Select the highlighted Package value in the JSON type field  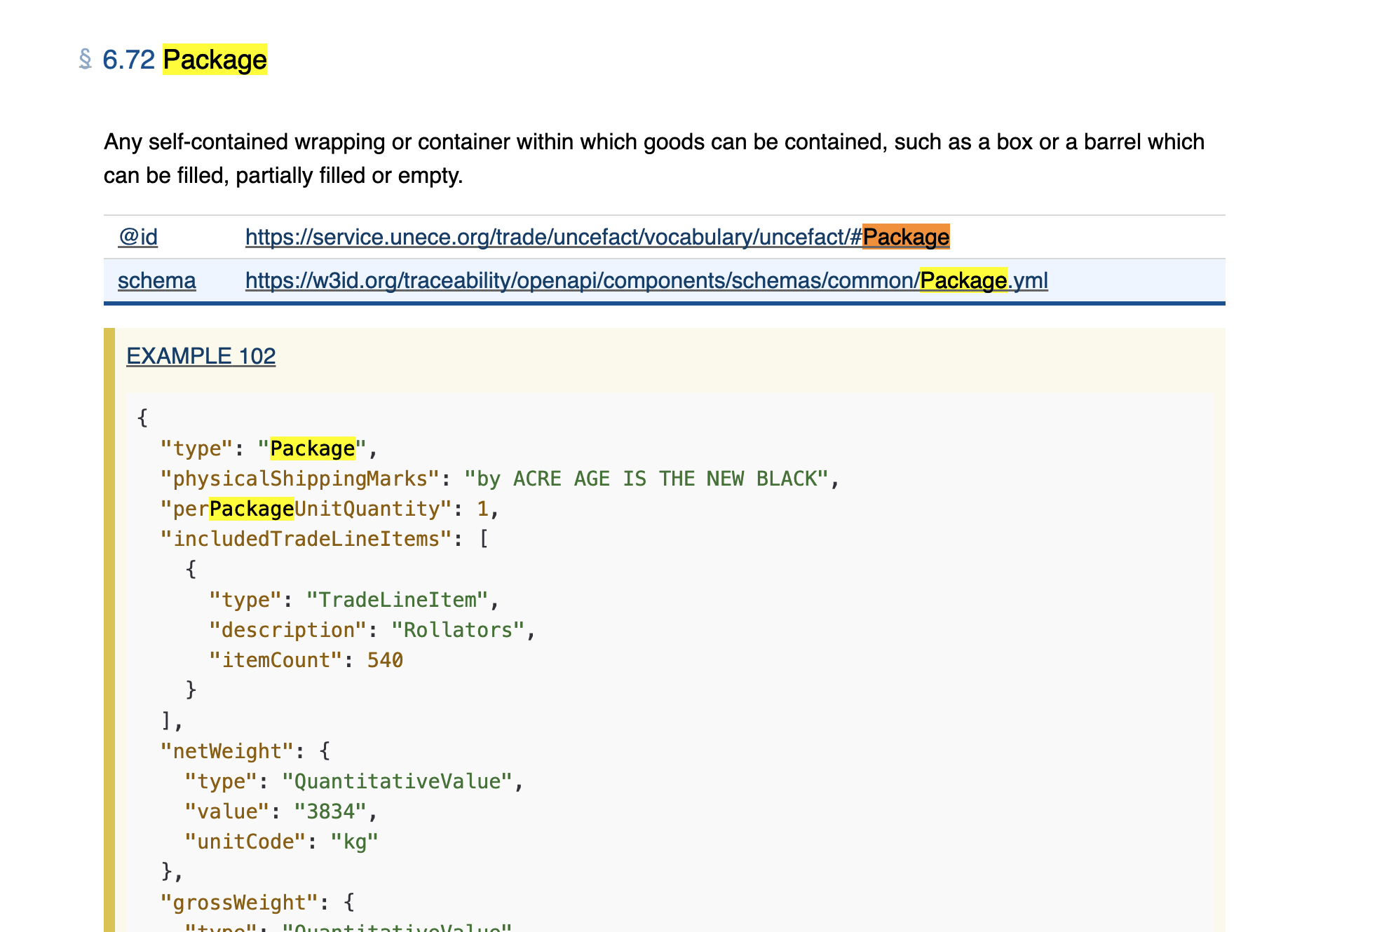tap(313, 448)
